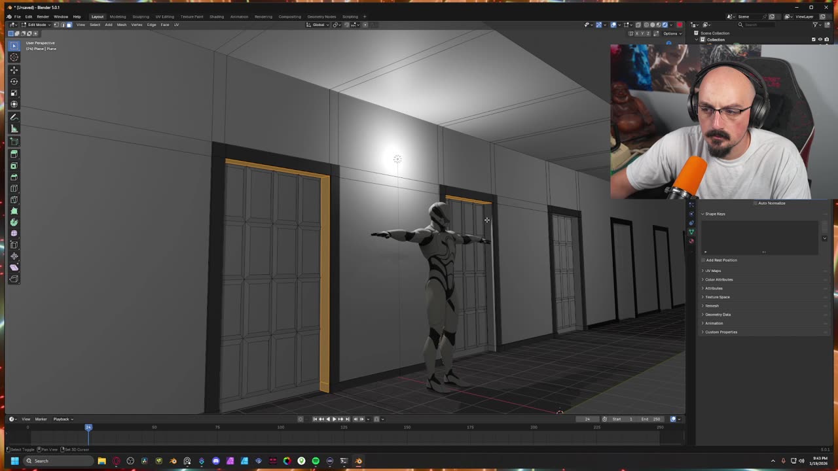
Task: Open the File menu
Action: coord(17,16)
